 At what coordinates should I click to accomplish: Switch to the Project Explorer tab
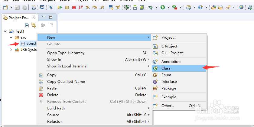tap(18, 18)
